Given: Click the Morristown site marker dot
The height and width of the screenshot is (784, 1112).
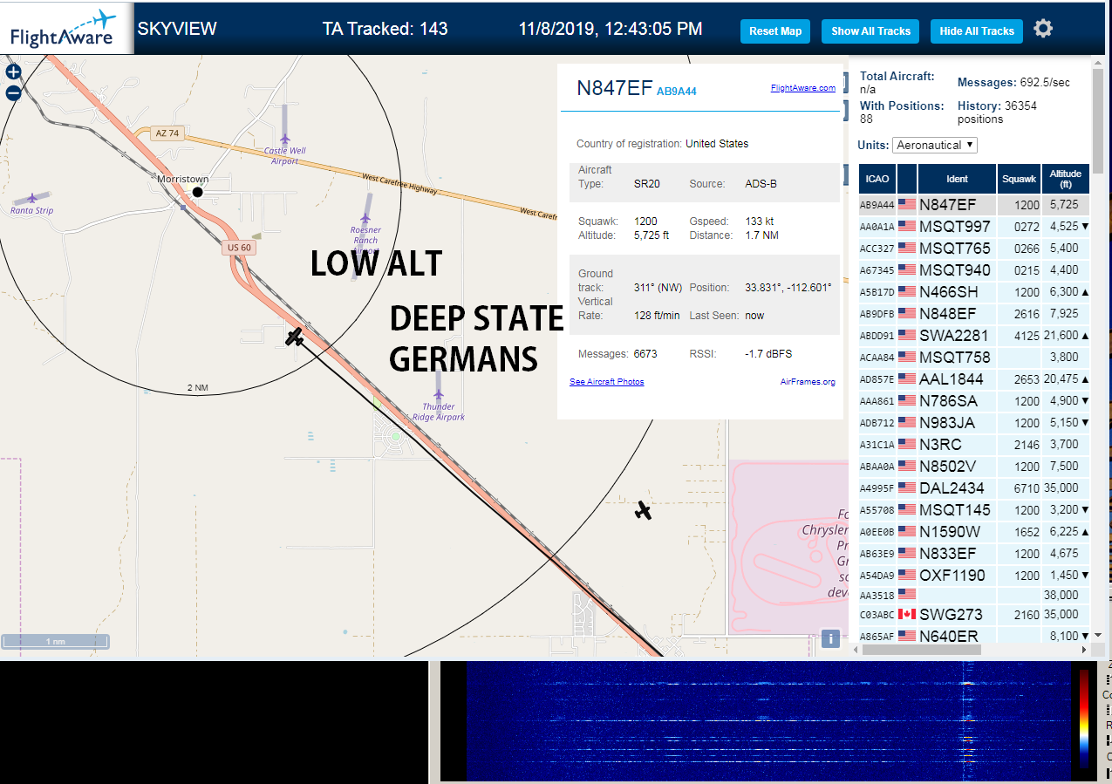Looking at the screenshot, I should (198, 192).
